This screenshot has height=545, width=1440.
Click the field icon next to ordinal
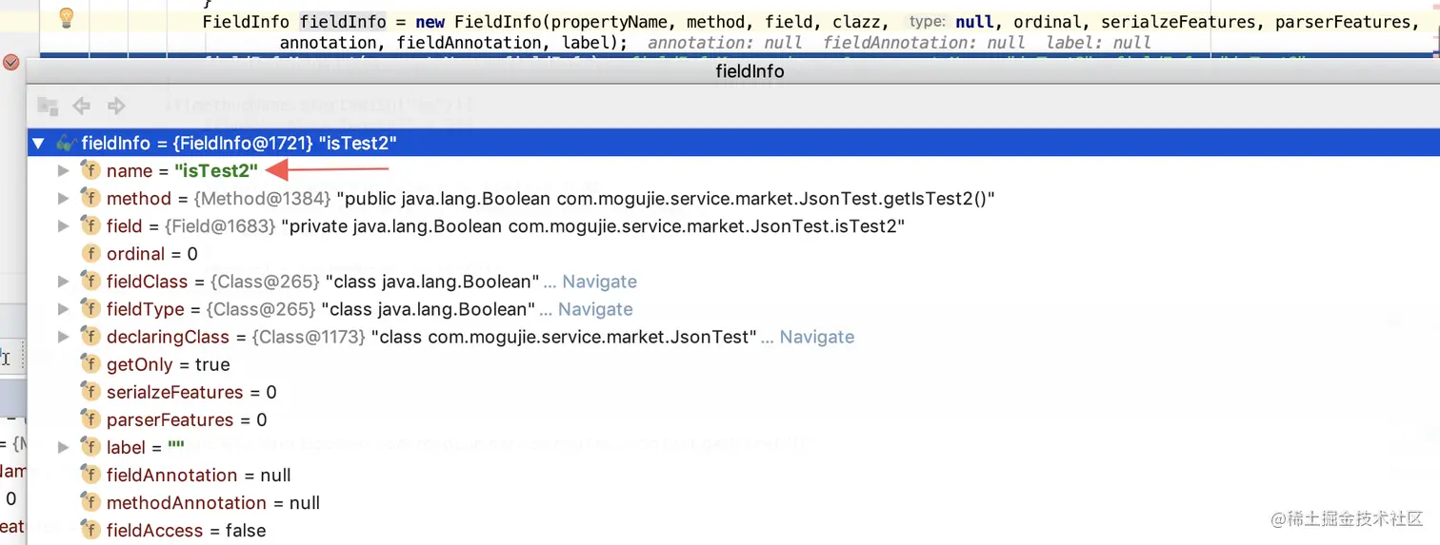(91, 254)
